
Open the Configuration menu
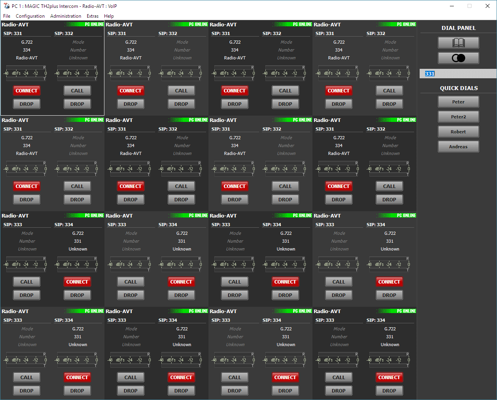(x=30, y=16)
